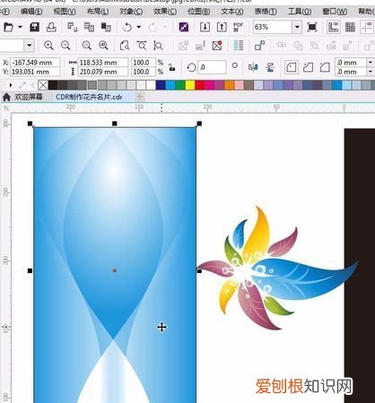Expand color palette flyout arrow
Viewport: 375px width, 403px height.
click(x=11, y=85)
